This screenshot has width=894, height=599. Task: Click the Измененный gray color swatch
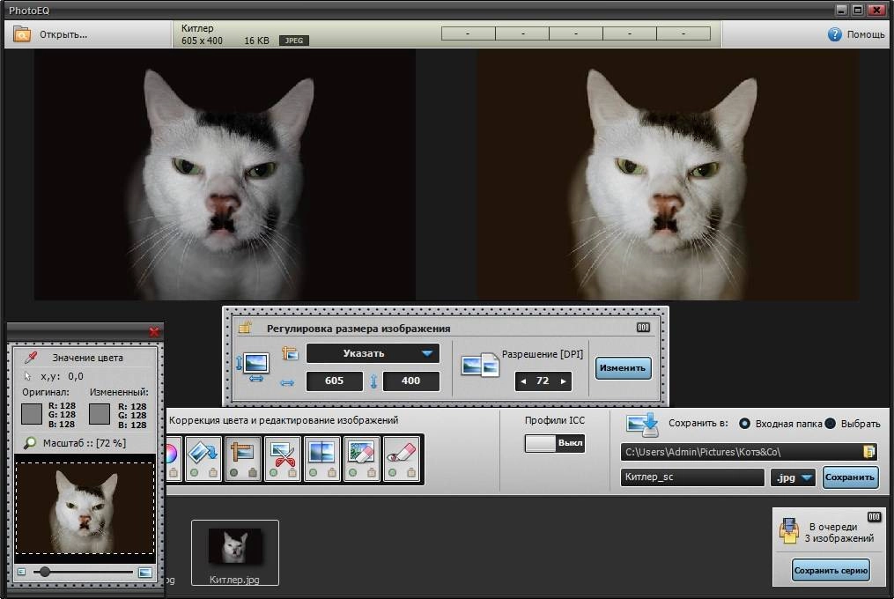tap(100, 414)
